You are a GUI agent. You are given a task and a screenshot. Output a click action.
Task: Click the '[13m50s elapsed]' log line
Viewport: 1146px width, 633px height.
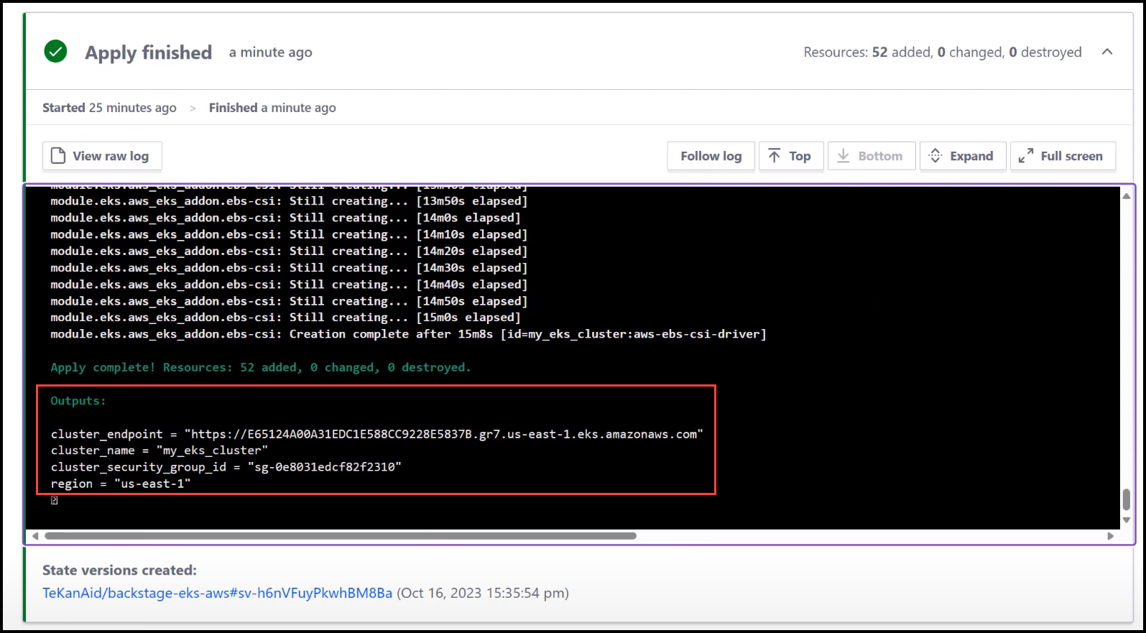click(290, 201)
